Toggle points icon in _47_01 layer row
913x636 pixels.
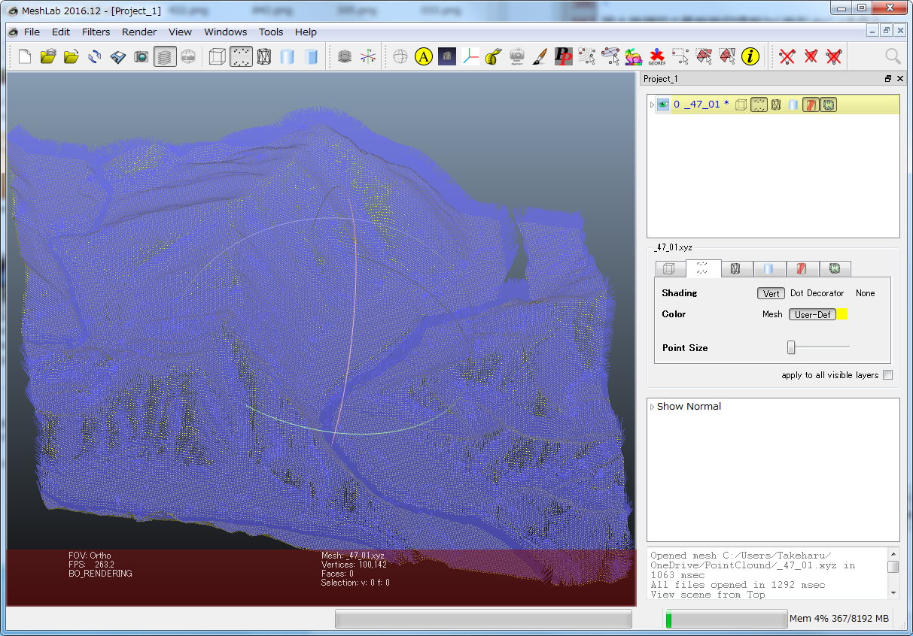[x=759, y=105]
